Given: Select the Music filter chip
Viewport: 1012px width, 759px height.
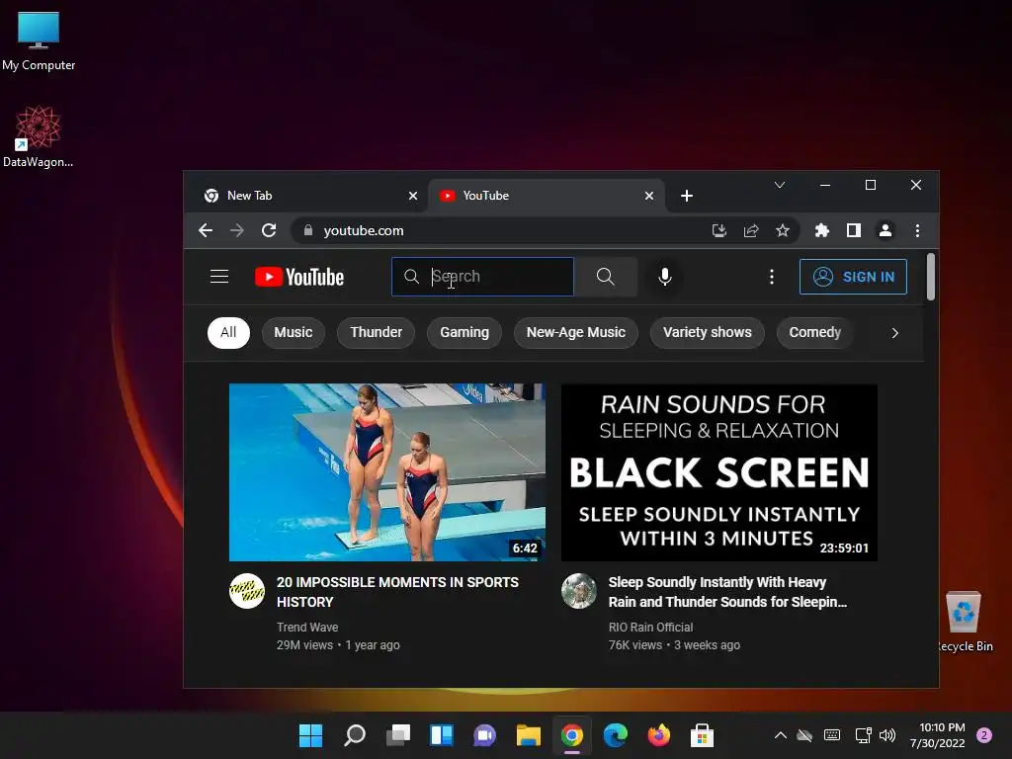Looking at the screenshot, I should 293,332.
